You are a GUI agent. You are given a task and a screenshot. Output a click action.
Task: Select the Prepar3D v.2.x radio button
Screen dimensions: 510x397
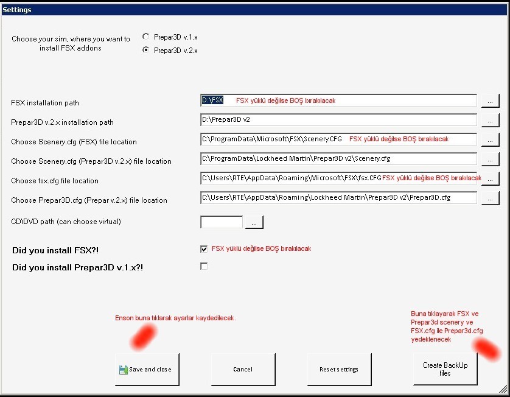[145, 50]
